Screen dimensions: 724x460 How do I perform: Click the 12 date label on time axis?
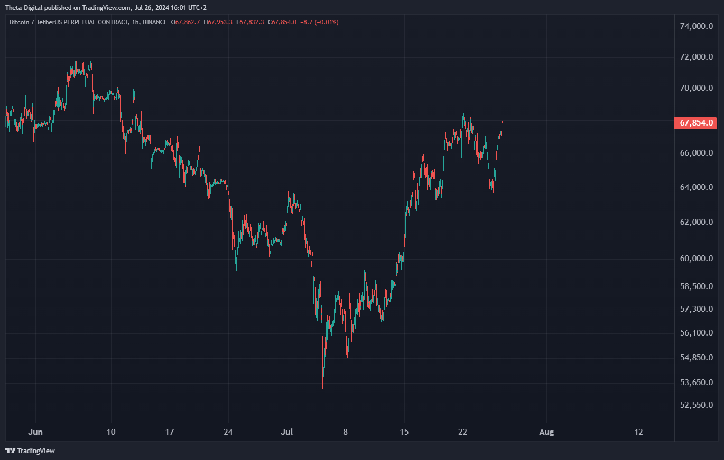638,432
